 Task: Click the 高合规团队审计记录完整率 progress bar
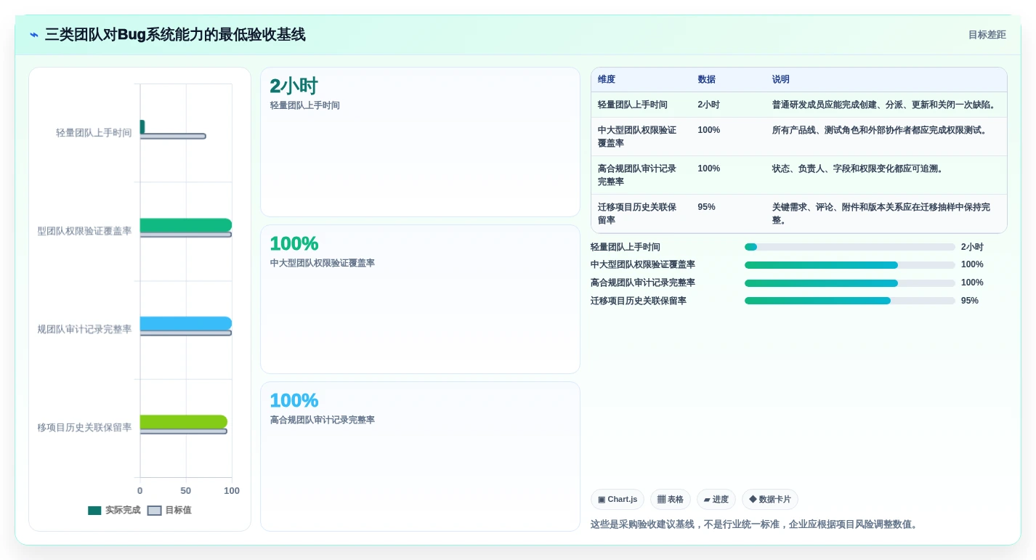[850, 283]
